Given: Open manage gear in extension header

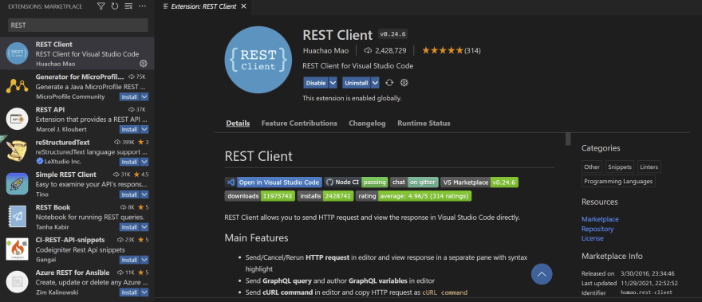Looking at the screenshot, I should pyautogui.click(x=404, y=83).
